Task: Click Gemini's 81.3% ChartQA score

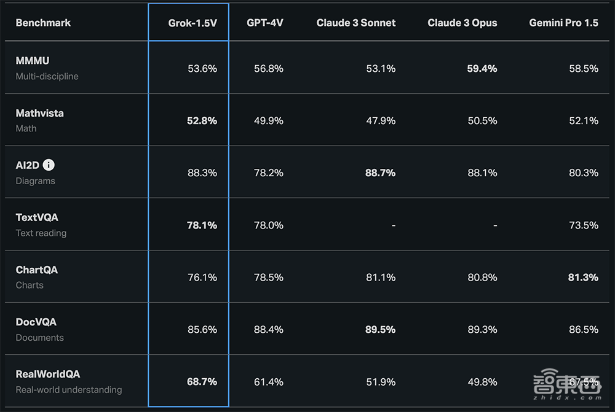Action: click(x=583, y=278)
